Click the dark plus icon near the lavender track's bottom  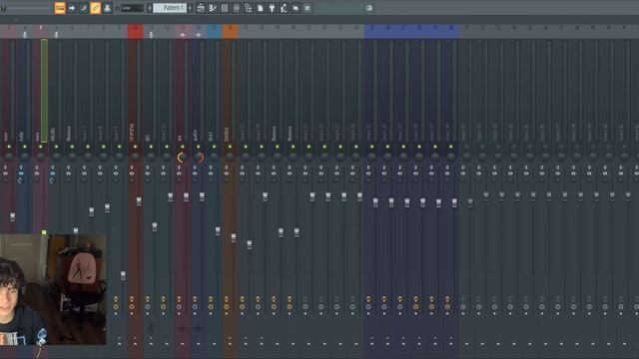coord(198,328)
